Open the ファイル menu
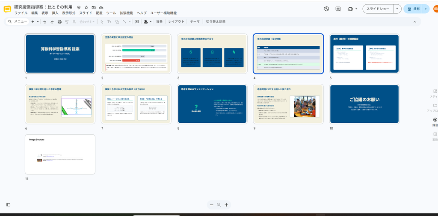The image size is (438, 216). tap(21, 13)
